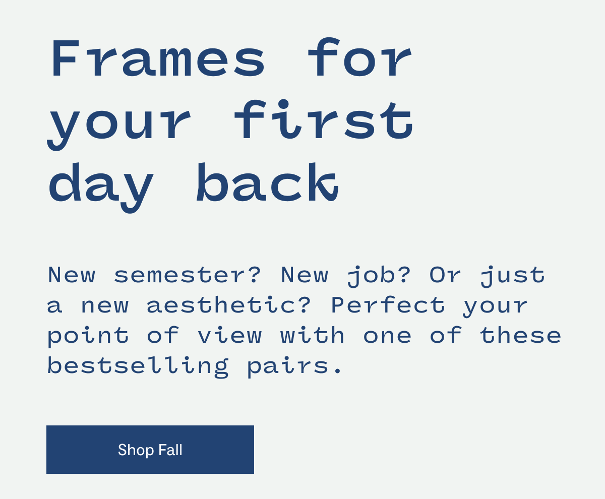Click the text "a new aesthetic?"
The height and width of the screenshot is (499, 605).
[179, 305]
